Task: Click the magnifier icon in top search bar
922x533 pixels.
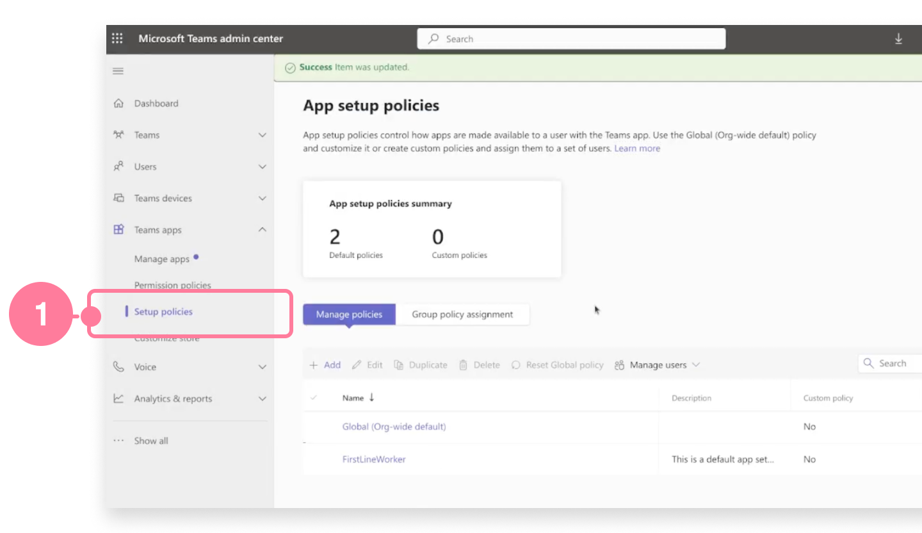Action: coord(433,38)
